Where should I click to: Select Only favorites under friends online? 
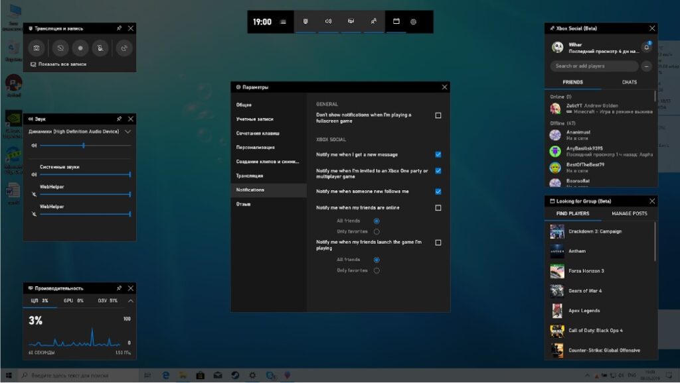coord(377,232)
